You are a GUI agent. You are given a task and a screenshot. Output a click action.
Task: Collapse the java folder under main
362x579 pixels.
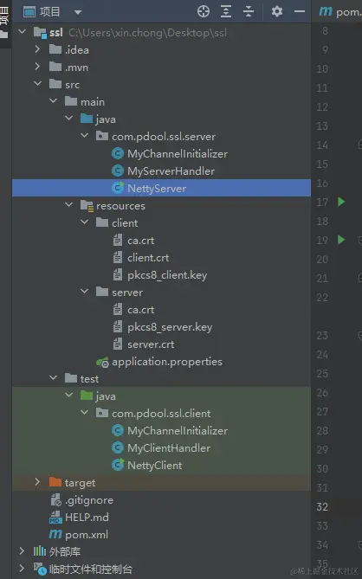tap(68, 118)
